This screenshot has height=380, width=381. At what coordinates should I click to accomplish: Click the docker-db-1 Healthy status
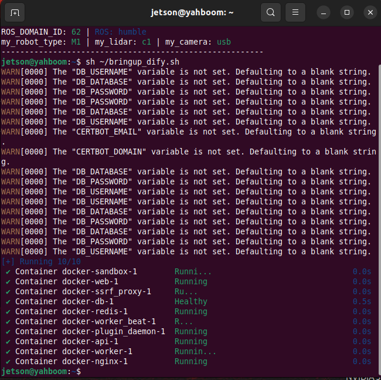[x=191, y=301]
